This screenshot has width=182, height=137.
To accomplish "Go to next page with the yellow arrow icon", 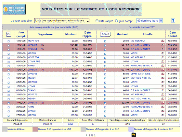I will click(x=134, y=135).
